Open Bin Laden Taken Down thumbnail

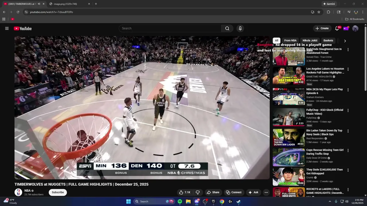pos(288,138)
